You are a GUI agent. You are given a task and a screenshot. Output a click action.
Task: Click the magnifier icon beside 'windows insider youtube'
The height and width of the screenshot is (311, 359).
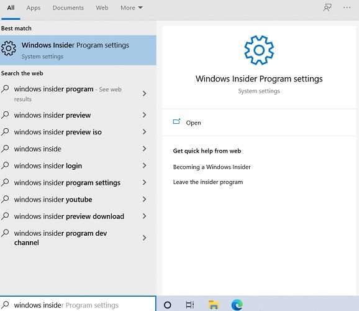click(x=5, y=199)
